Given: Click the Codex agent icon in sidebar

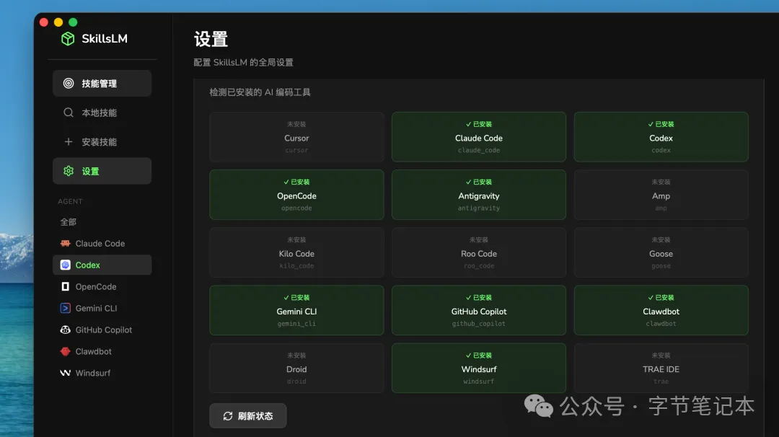Looking at the screenshot, I should pyautogui.click(x=65, y=265).
